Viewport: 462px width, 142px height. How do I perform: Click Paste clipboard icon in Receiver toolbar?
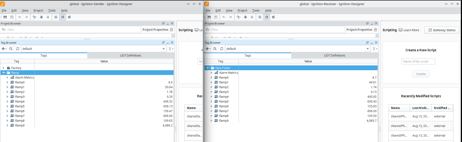pyautogui.click(x=252, y=17)
